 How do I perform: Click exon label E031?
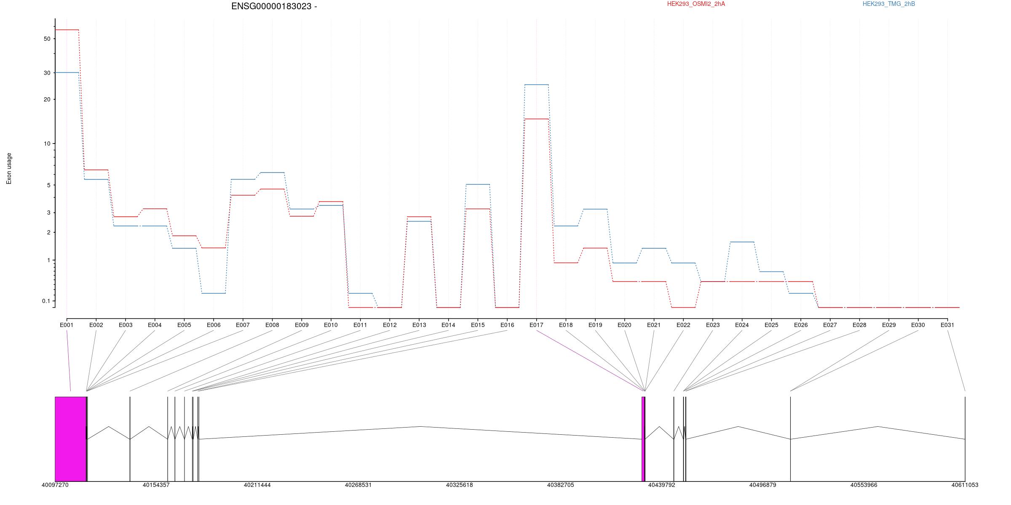pos(947,325)
